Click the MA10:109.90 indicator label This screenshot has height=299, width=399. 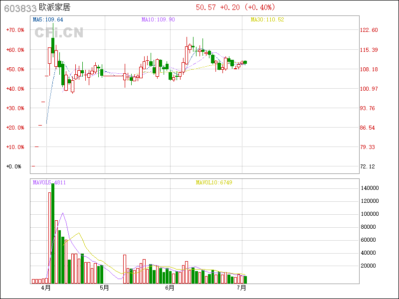coord(158,19)
